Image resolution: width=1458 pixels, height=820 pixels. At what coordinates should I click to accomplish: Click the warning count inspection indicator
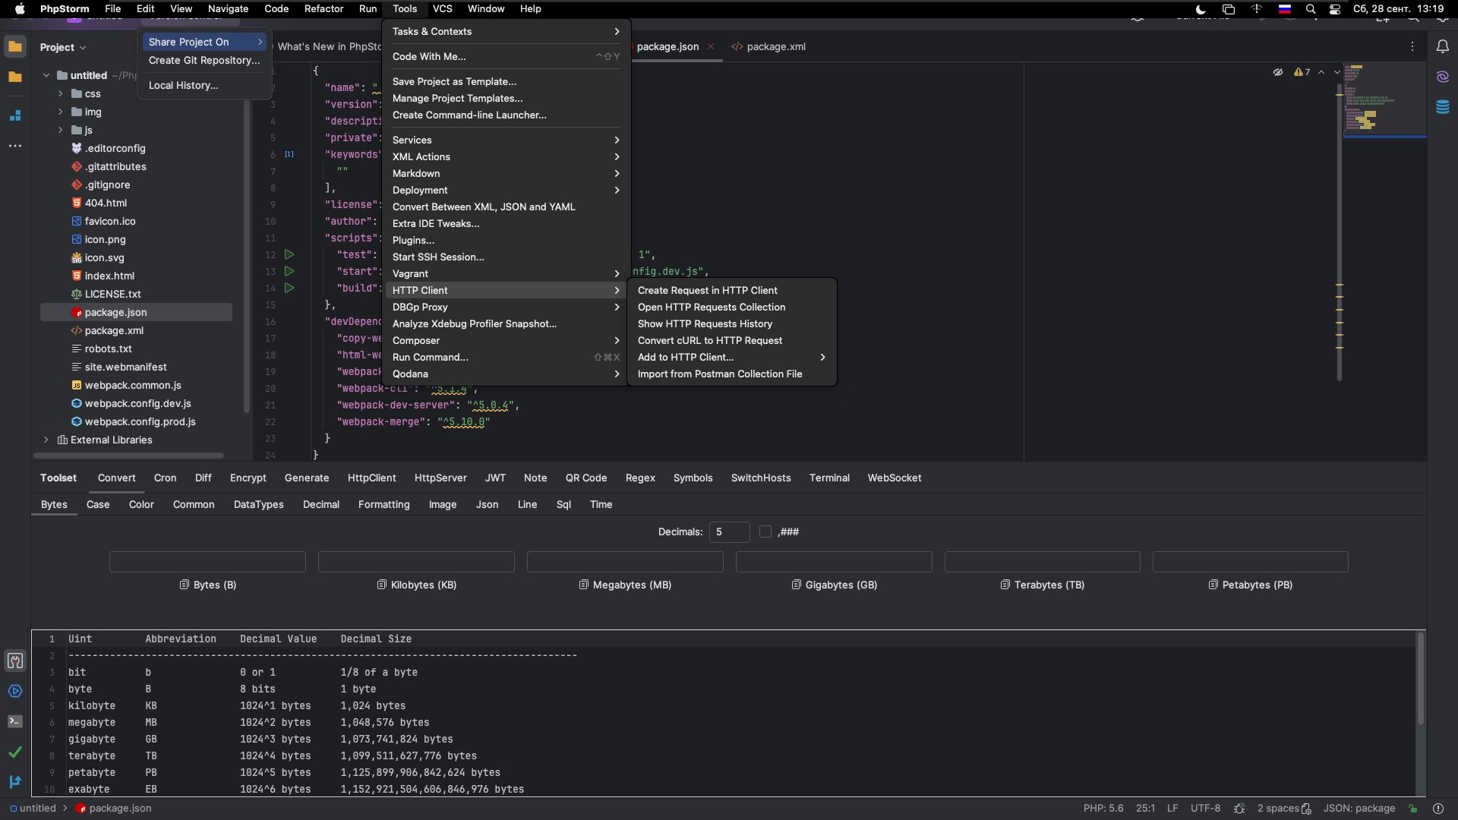point(1302,72)
